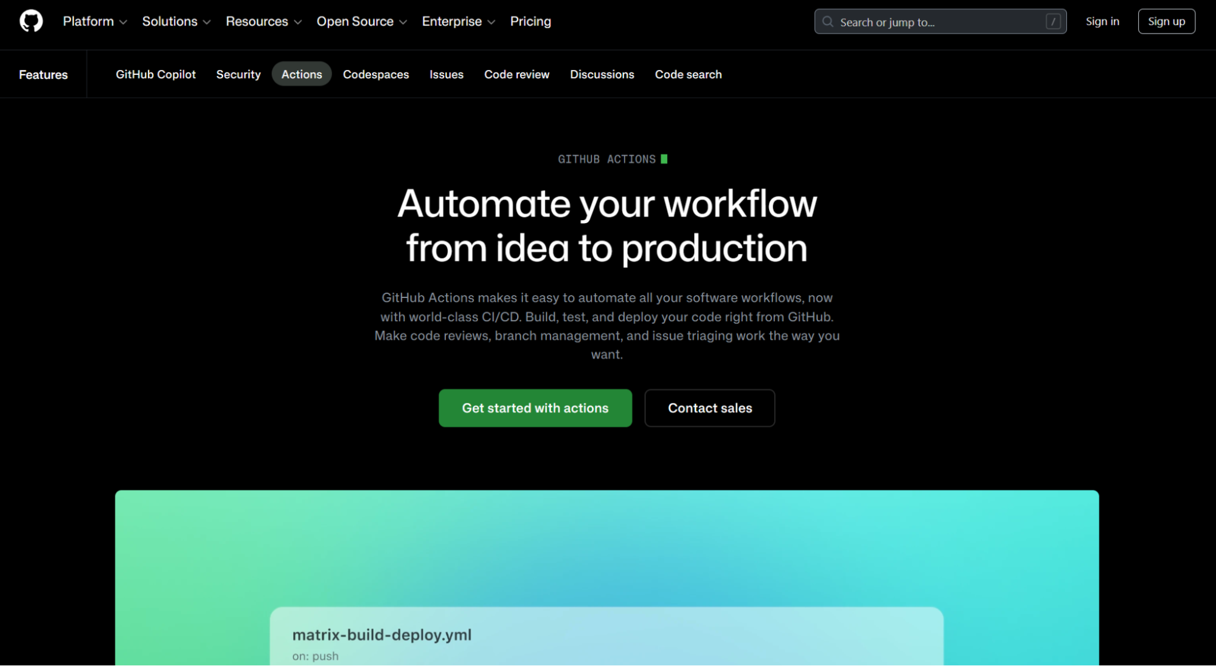
Task: Select the Discussions tab
Action: click(602, 74)
